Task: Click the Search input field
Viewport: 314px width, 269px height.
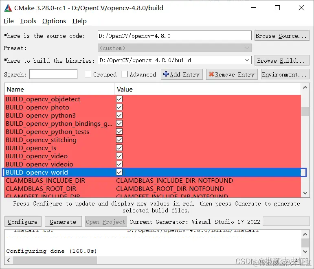Action: click(x=53, y=74)
